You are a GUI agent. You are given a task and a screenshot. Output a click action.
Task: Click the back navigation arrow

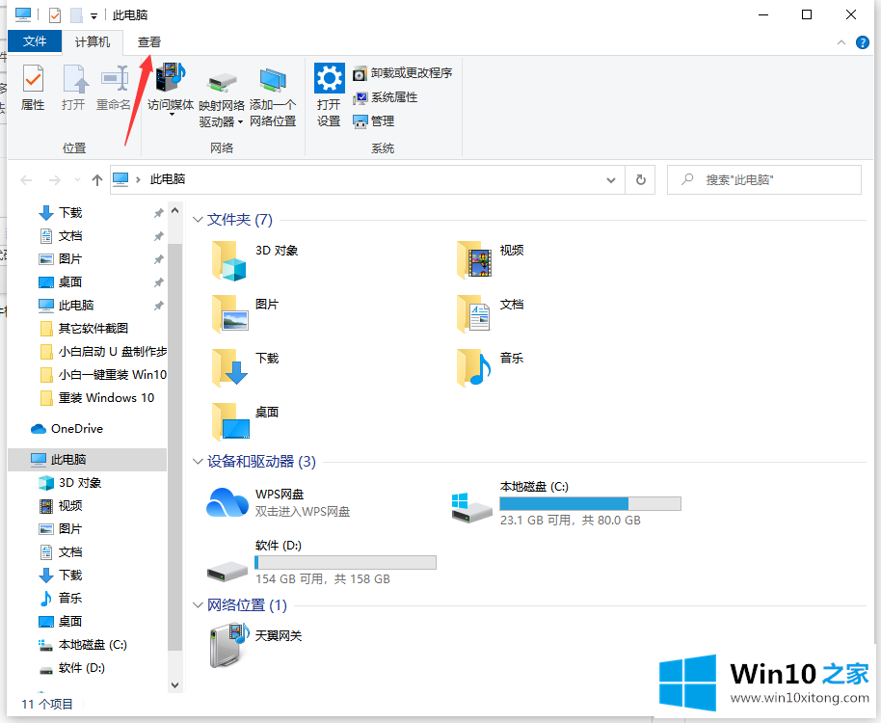(26, 179)
